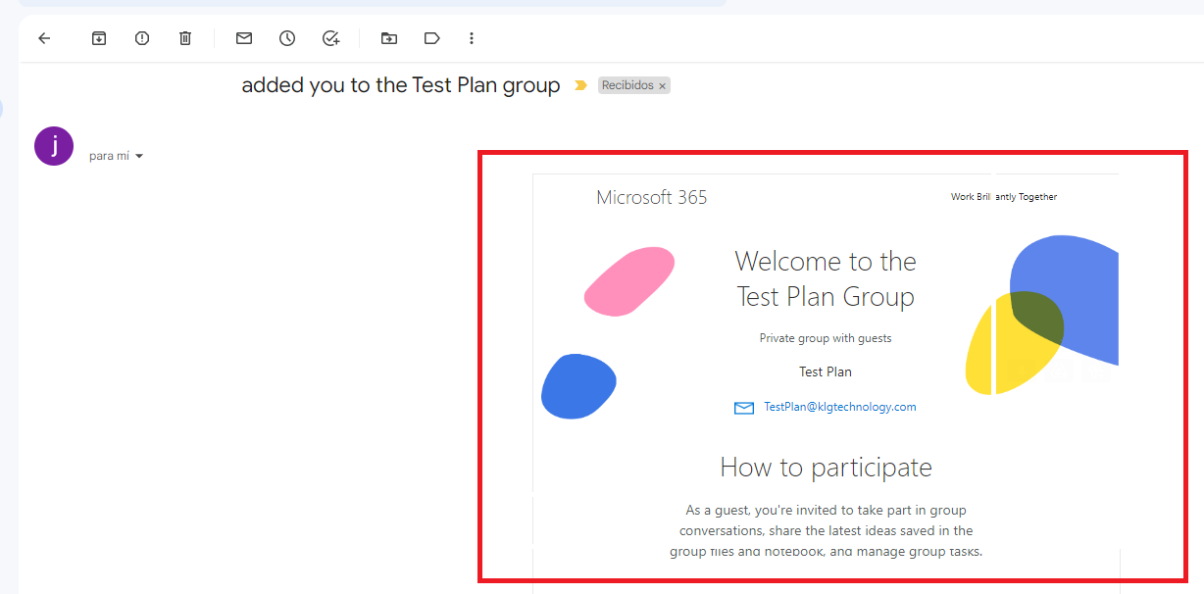
Task: Report email as spam
Action: 142,38
